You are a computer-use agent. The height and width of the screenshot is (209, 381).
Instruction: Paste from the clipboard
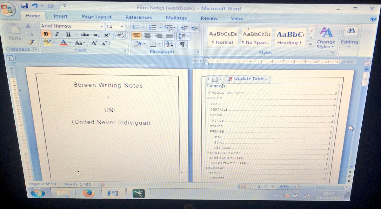coord(14,33)
